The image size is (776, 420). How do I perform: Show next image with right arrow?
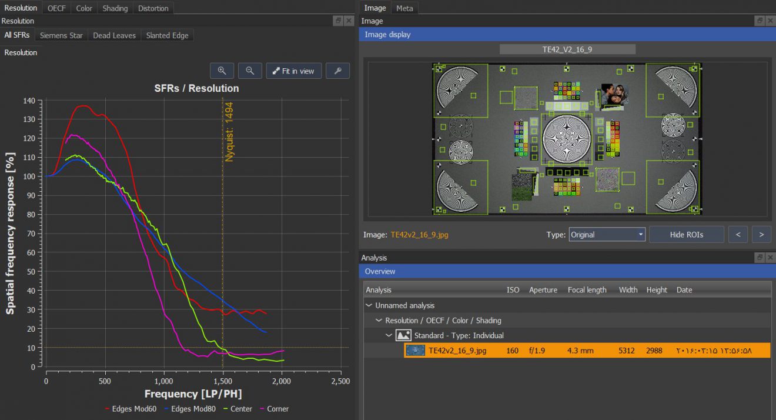click(x=761, y=234)
